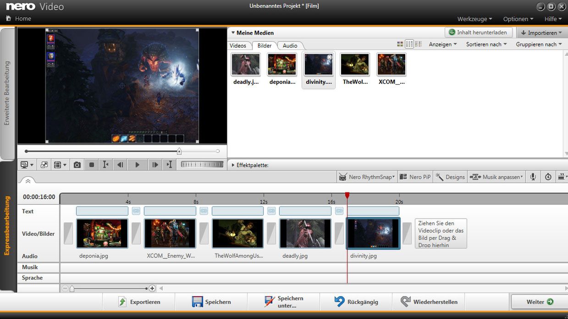The width and height of the screenshot is (568, 319).
Task: Click transition icon between deponia and XCOM text
Action: pyautogui.click(x=136, y=211)
